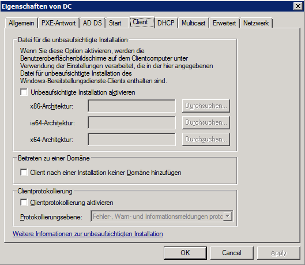Viewport: 305px width, 265px height.
Task: Switch to the Multicast tab
Action: click(193, 23)
